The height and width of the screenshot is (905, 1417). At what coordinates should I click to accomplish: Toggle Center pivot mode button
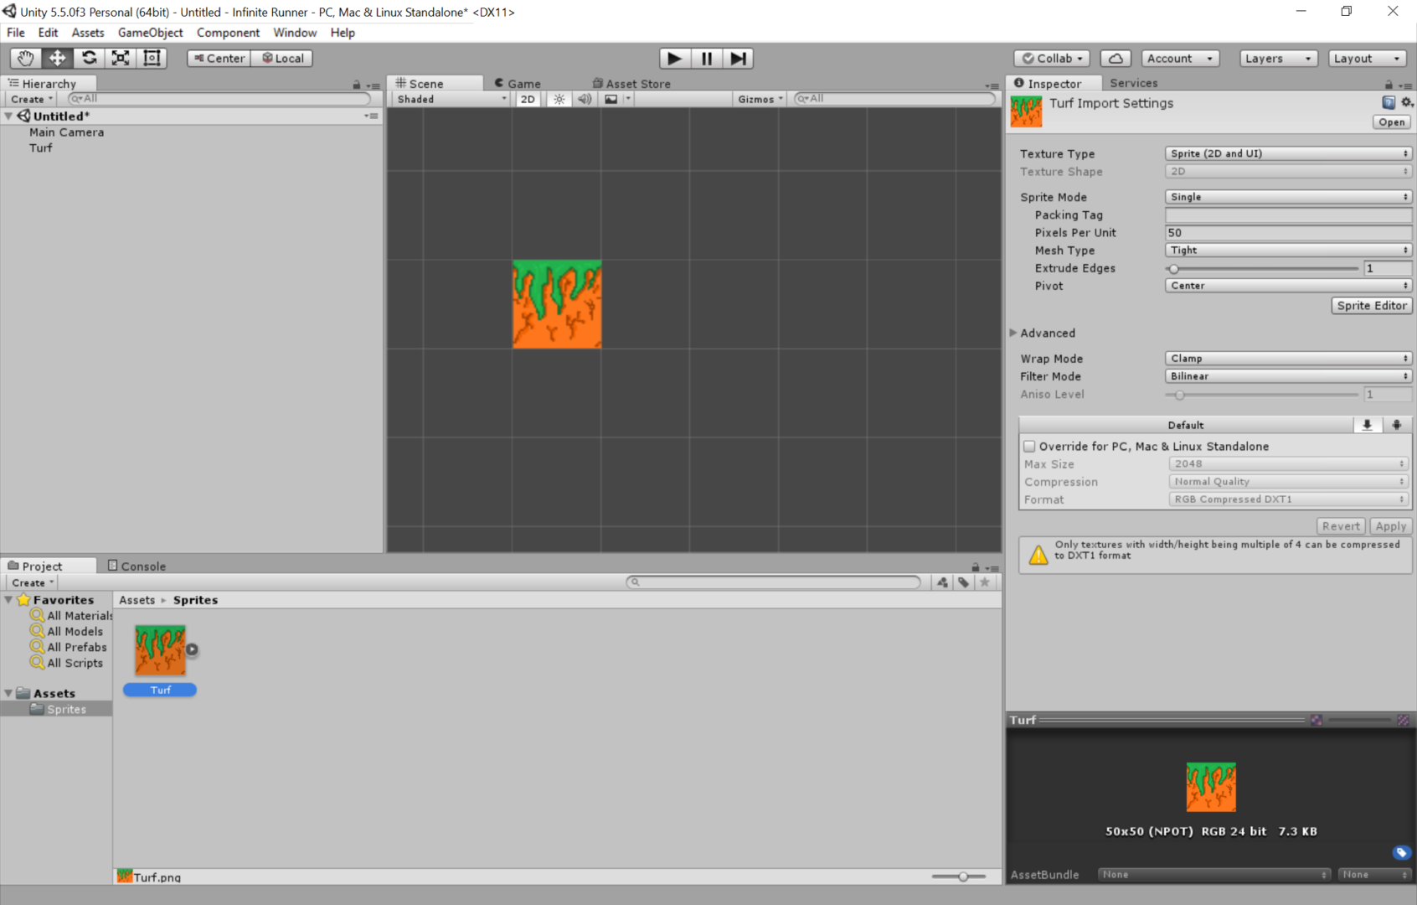pos(219,58)
